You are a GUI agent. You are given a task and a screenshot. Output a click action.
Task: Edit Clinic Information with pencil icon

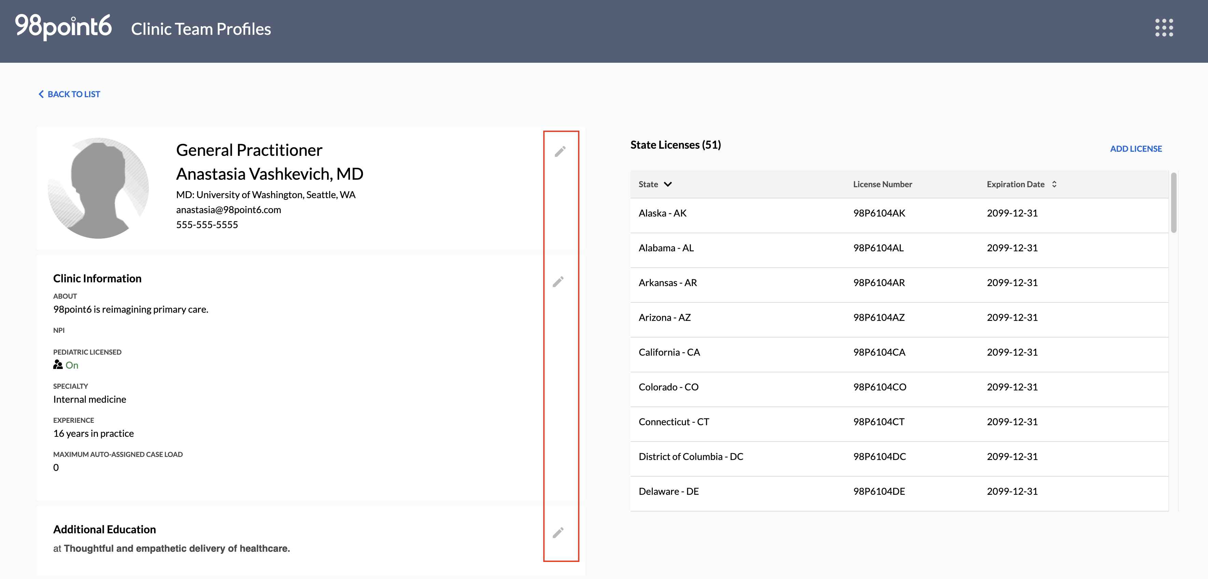click(558, 282)
